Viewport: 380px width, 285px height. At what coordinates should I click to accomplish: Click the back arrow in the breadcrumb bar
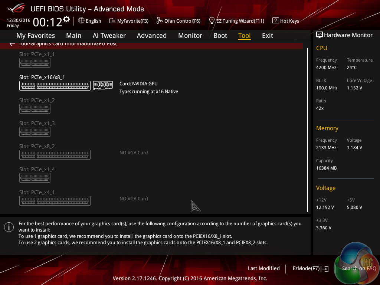click(x=12, y=44)
